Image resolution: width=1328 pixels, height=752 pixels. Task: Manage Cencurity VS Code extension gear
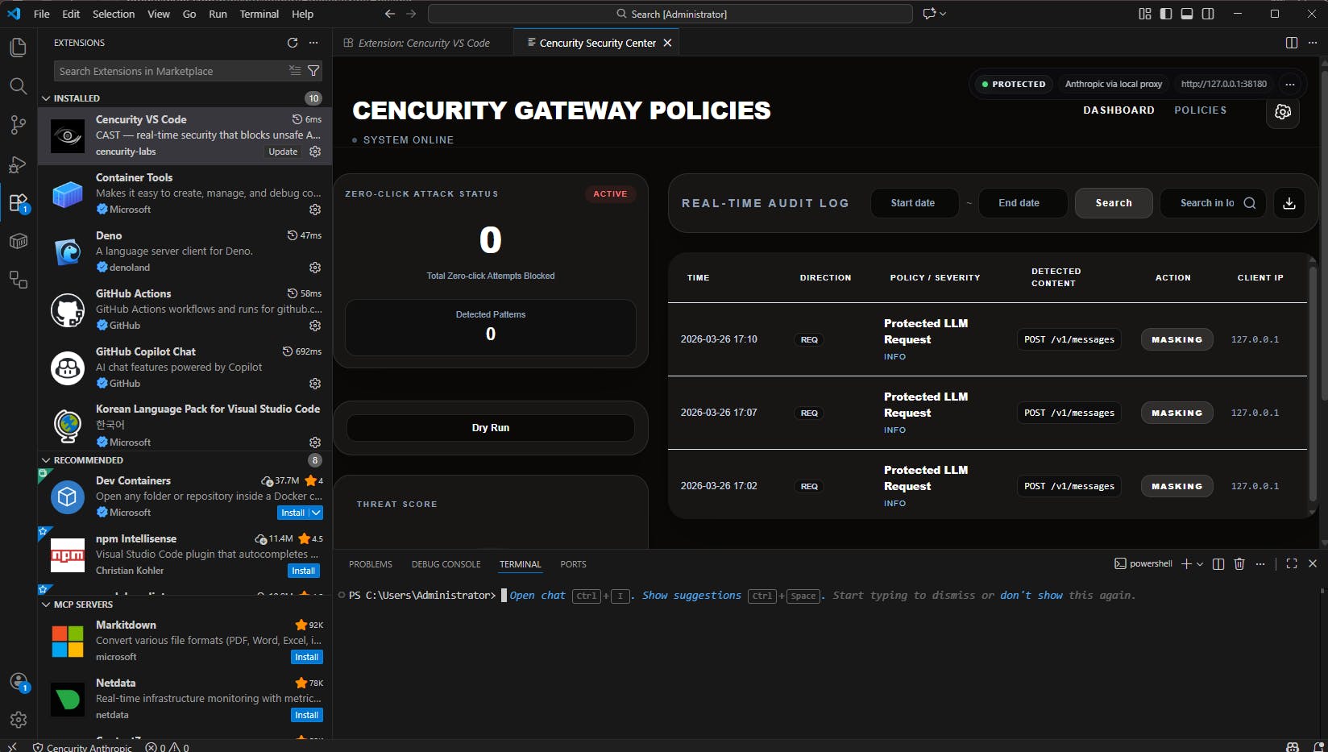click(315, 152)
